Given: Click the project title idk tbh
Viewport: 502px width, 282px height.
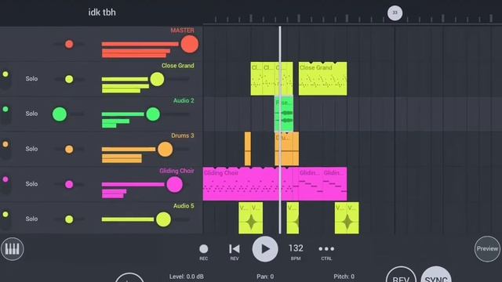Looking at the screenshot, I should (102, 13).
